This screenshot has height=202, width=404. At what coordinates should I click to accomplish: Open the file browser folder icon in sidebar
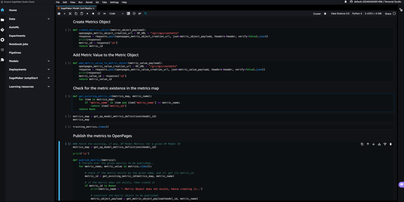pos(2,20)
